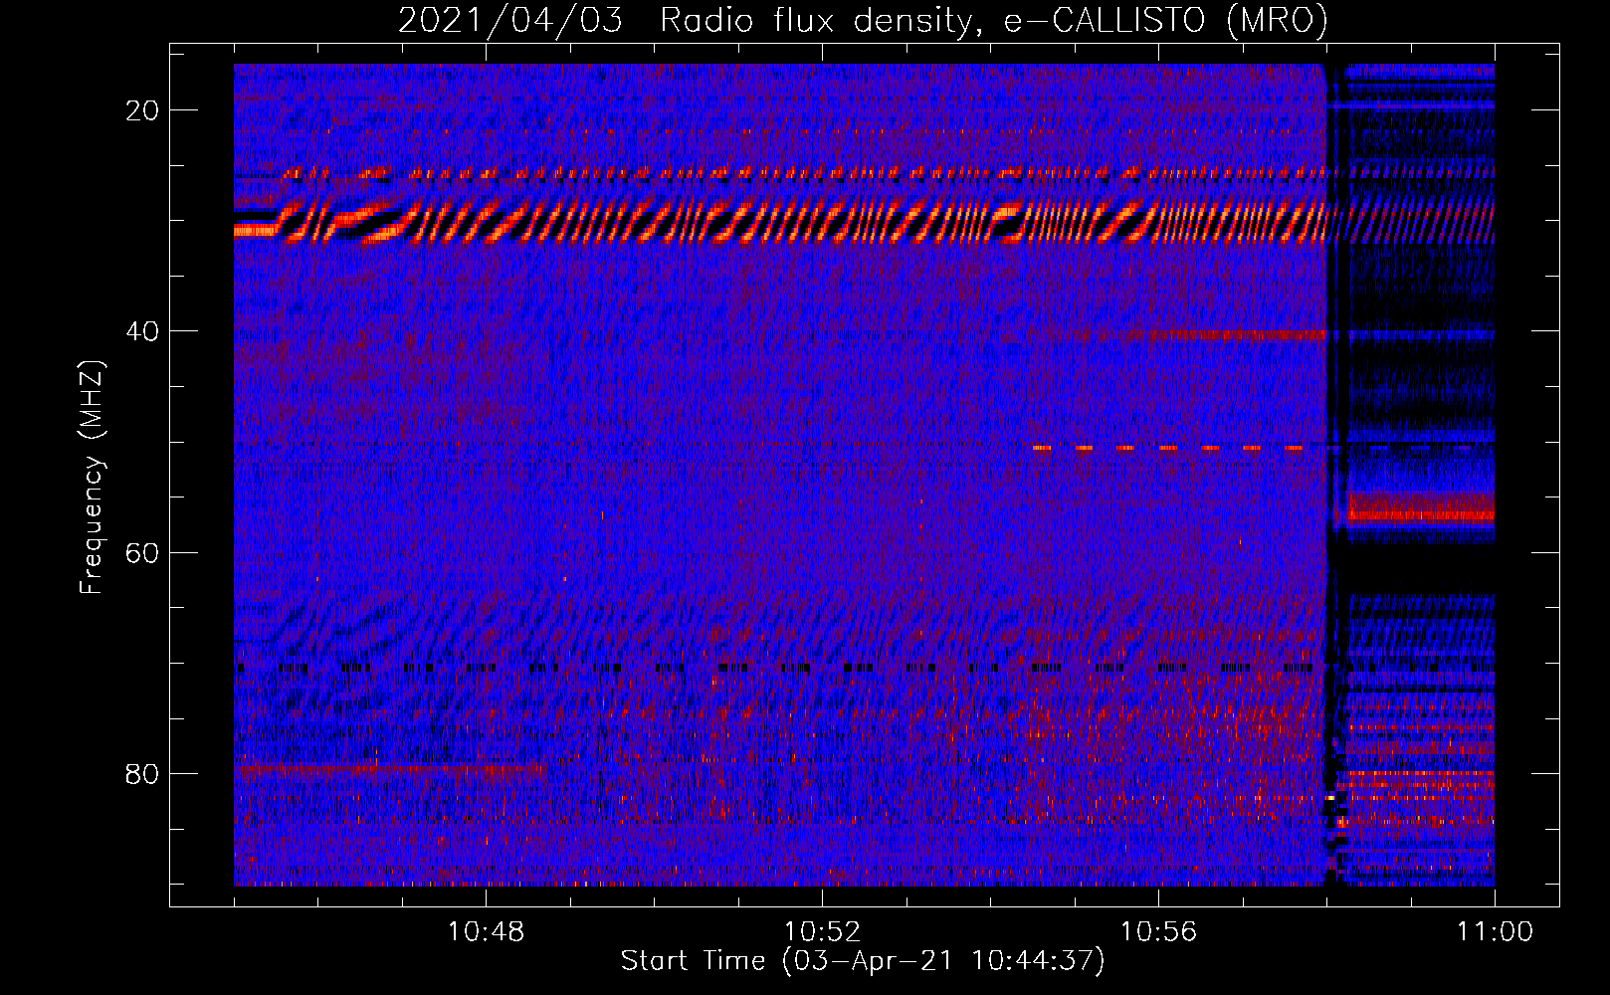This screenshot has height=995, width=1610.
Task: Click the dashed orange line near 50 MHz
Action: tap(1168, 448)
